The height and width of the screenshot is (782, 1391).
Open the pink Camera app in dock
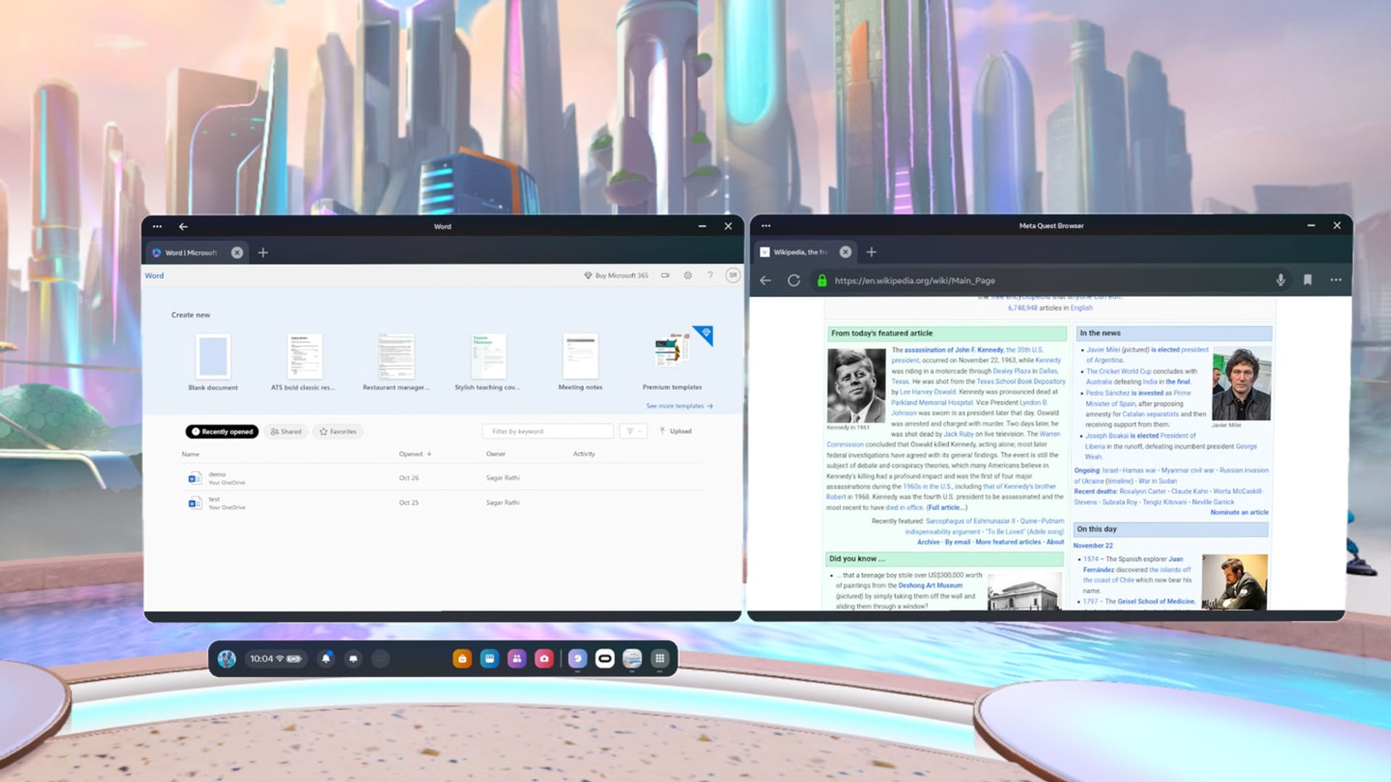pos(544,659)
